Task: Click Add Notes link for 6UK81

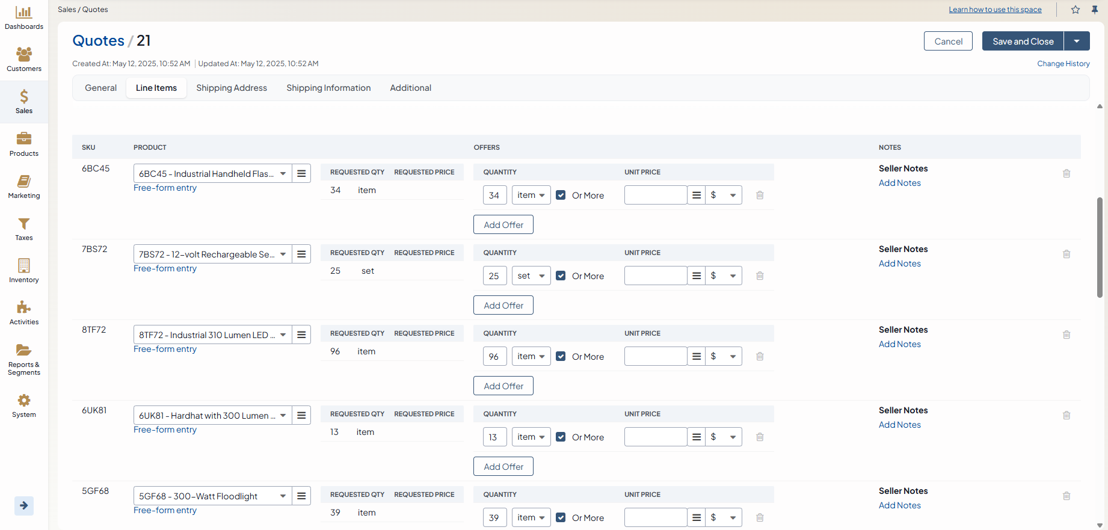Action: pos(899,425)
